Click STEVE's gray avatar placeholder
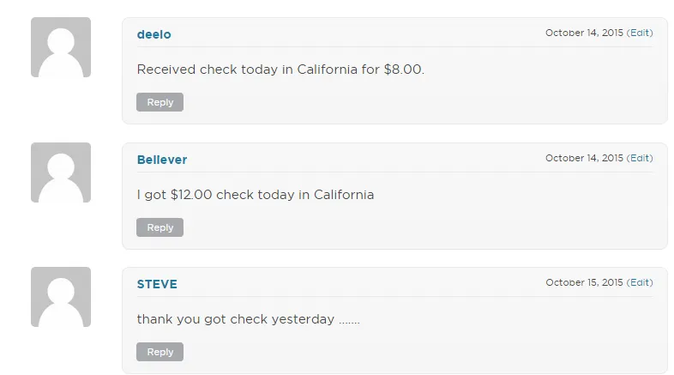The width and height of the screenshot is (674, 375). pos(60,297)
